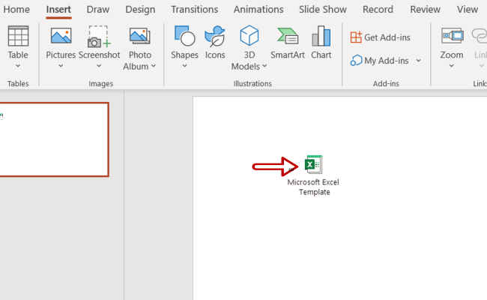The width and height of the screenshot is (487, 300).
Task: Click the Zoom icon in ribbon
Action: point(452,36)
